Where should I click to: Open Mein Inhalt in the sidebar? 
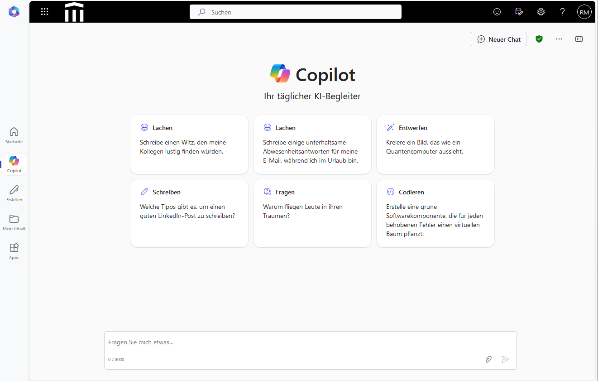click(14, 222)
